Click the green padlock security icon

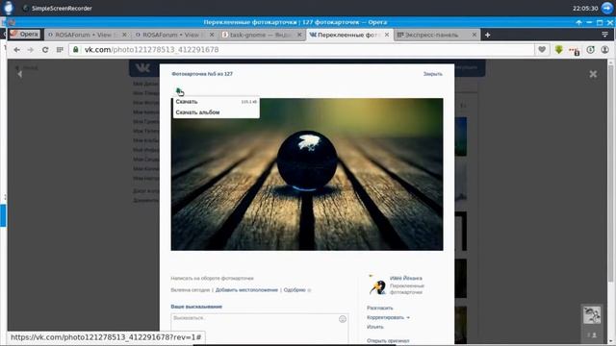click(x=76, y=49)
